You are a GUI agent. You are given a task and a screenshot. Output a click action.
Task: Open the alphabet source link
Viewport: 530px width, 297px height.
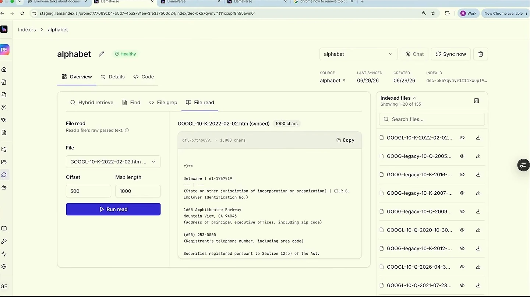tap(333, 81)
